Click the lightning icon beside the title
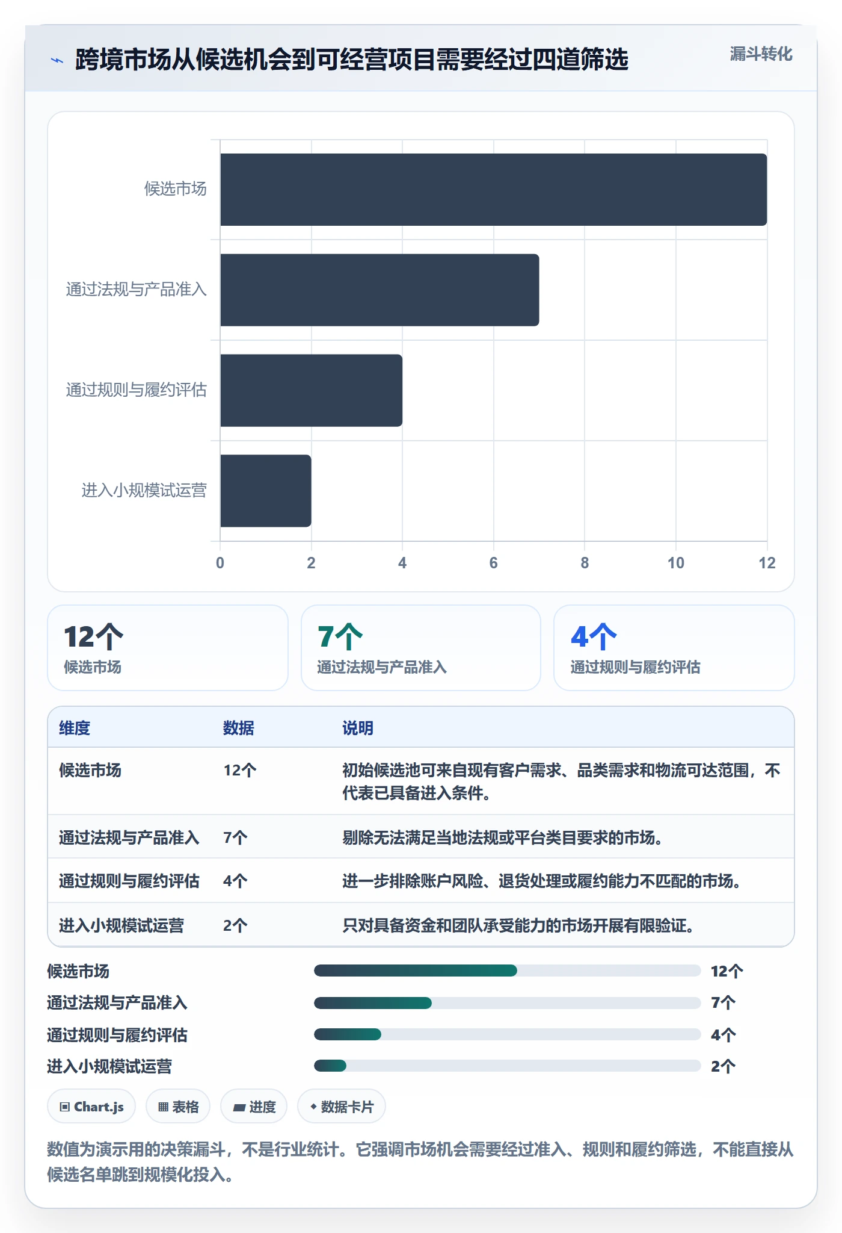The image size is (842, 1233). tap(57, 60)
